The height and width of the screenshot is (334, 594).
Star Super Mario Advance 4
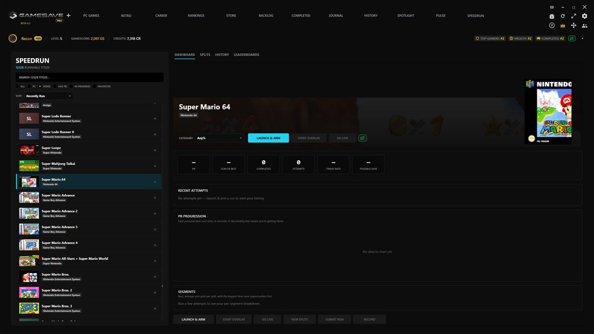pos(155,245)
